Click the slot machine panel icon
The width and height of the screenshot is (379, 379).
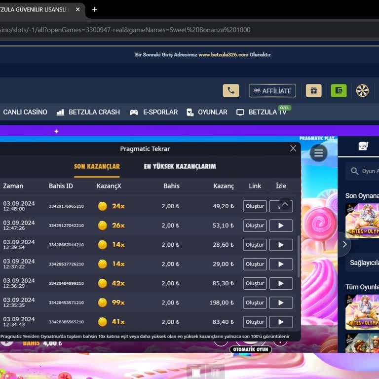click(363, 146)
